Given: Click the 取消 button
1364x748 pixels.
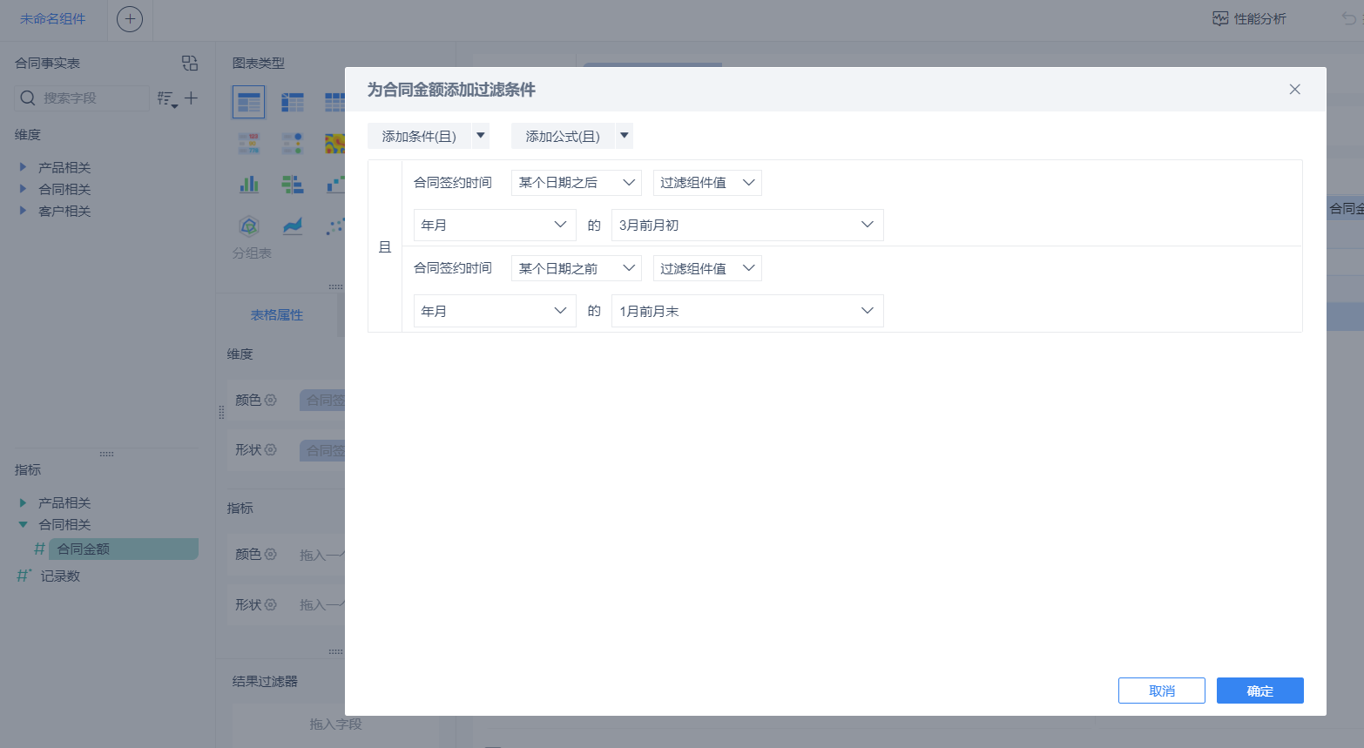Looking at the screenshot, I should [x=1162, y=691].
